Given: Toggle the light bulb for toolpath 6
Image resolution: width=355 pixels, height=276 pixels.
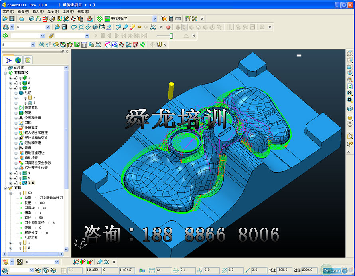Looking at the screenshot, I should click(x=20, y=183).
